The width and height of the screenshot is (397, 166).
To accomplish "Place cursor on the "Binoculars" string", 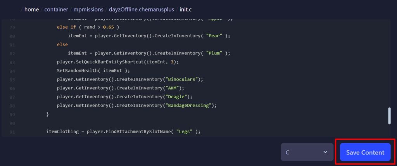I will point(182,79).
